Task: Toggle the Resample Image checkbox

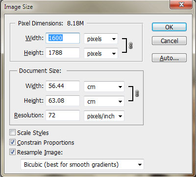Action: tap(12, 152)
